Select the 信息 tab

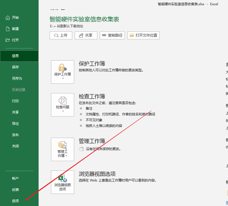(19, 56)
